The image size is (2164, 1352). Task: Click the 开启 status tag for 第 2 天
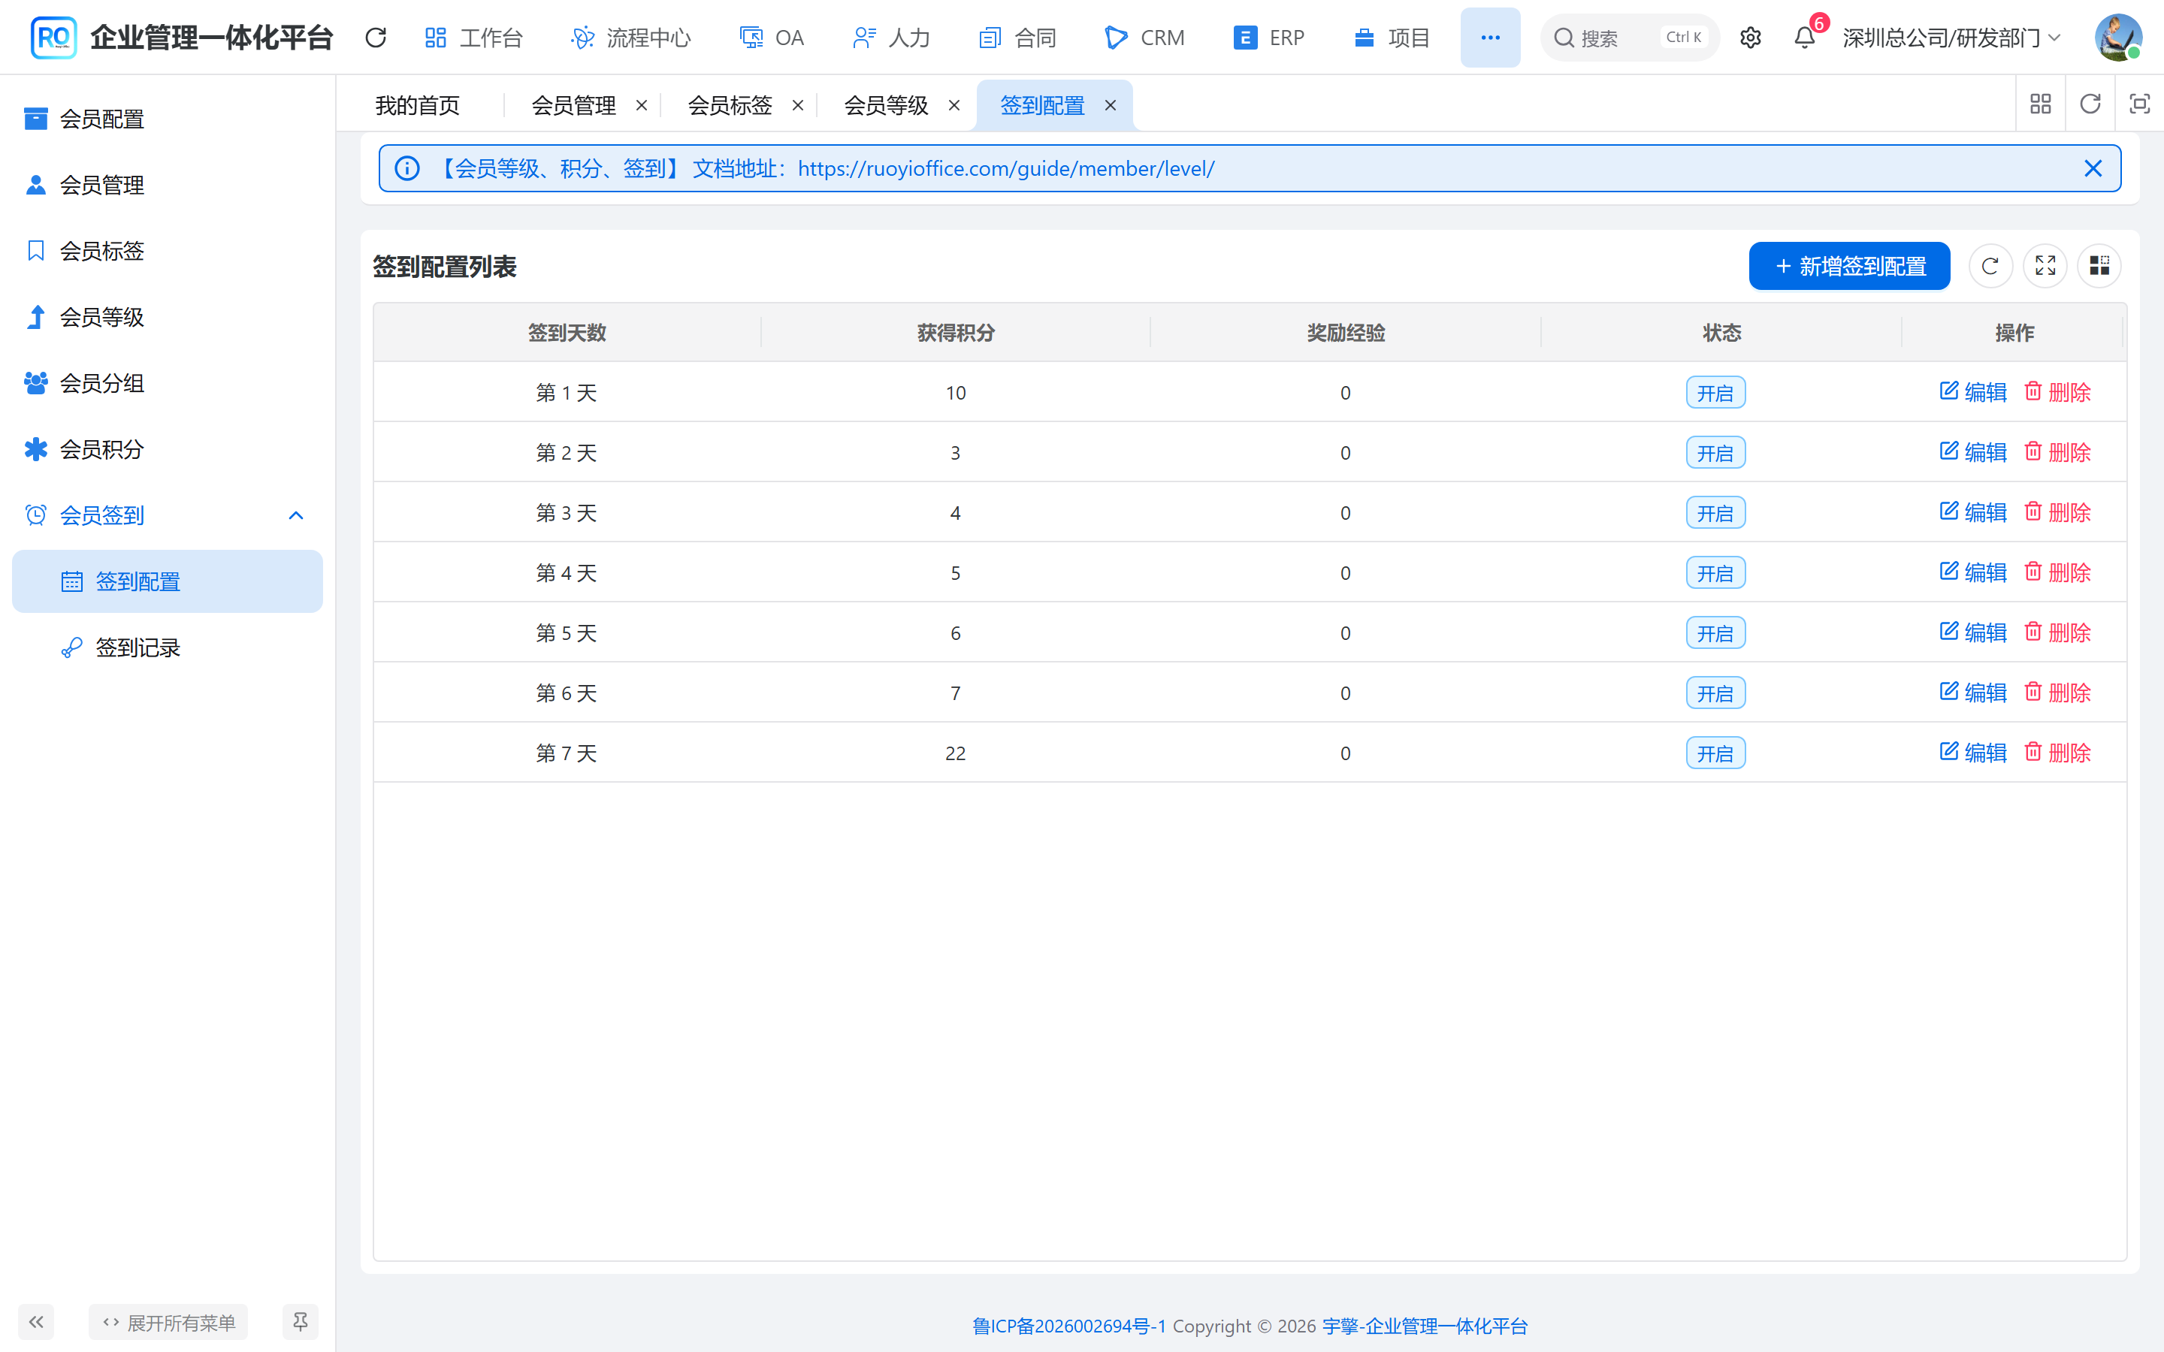[x=1715, y=452]
